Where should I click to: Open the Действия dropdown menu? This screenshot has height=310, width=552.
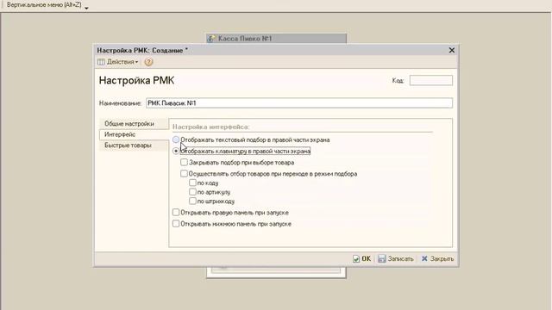pos(118,62)
